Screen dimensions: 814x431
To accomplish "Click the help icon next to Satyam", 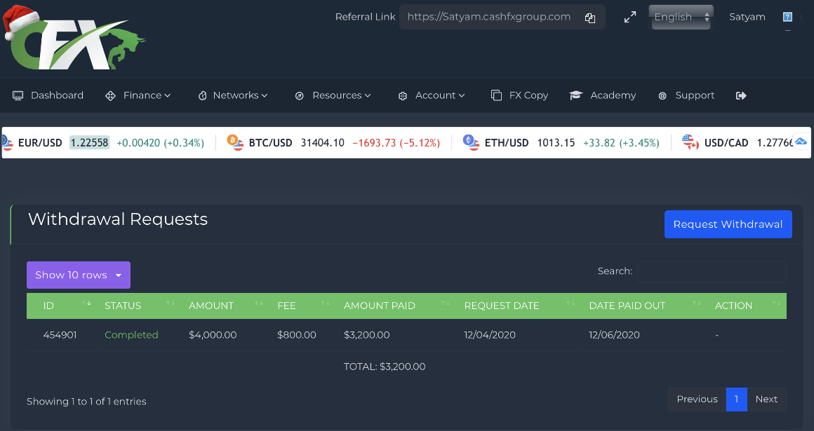I will tap(787, 18).
